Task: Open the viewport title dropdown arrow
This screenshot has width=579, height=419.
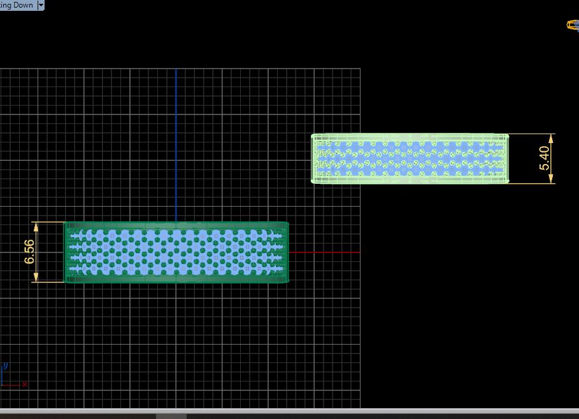Action: click(41, 5)
